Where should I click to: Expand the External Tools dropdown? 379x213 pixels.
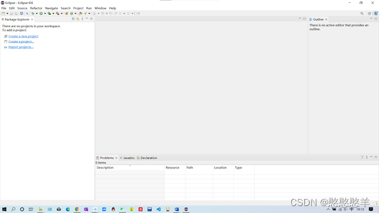tap(62, 13)
